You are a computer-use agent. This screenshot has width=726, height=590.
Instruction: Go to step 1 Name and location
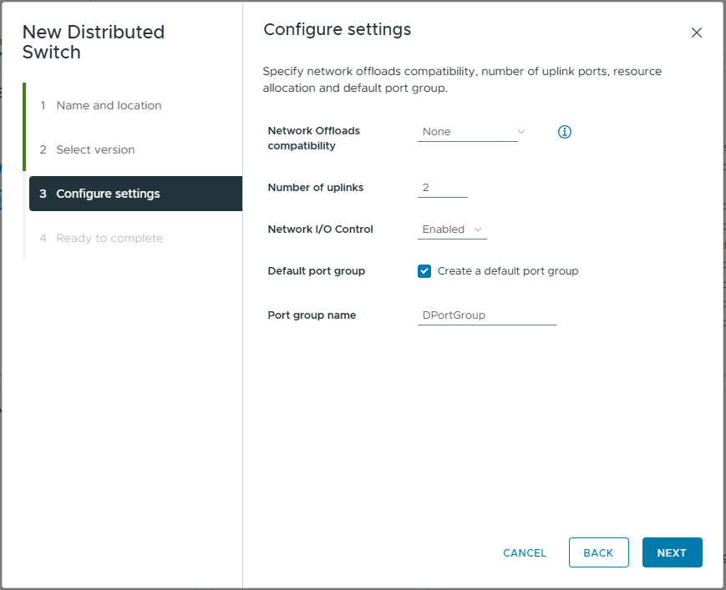pyautogui.click(x=109, y=105)
